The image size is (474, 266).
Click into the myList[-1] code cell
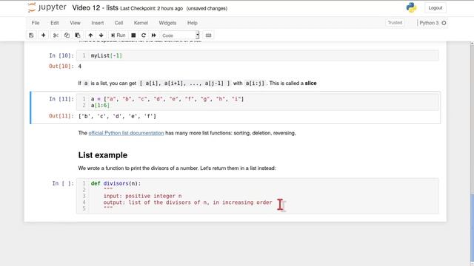click(258, 55)
